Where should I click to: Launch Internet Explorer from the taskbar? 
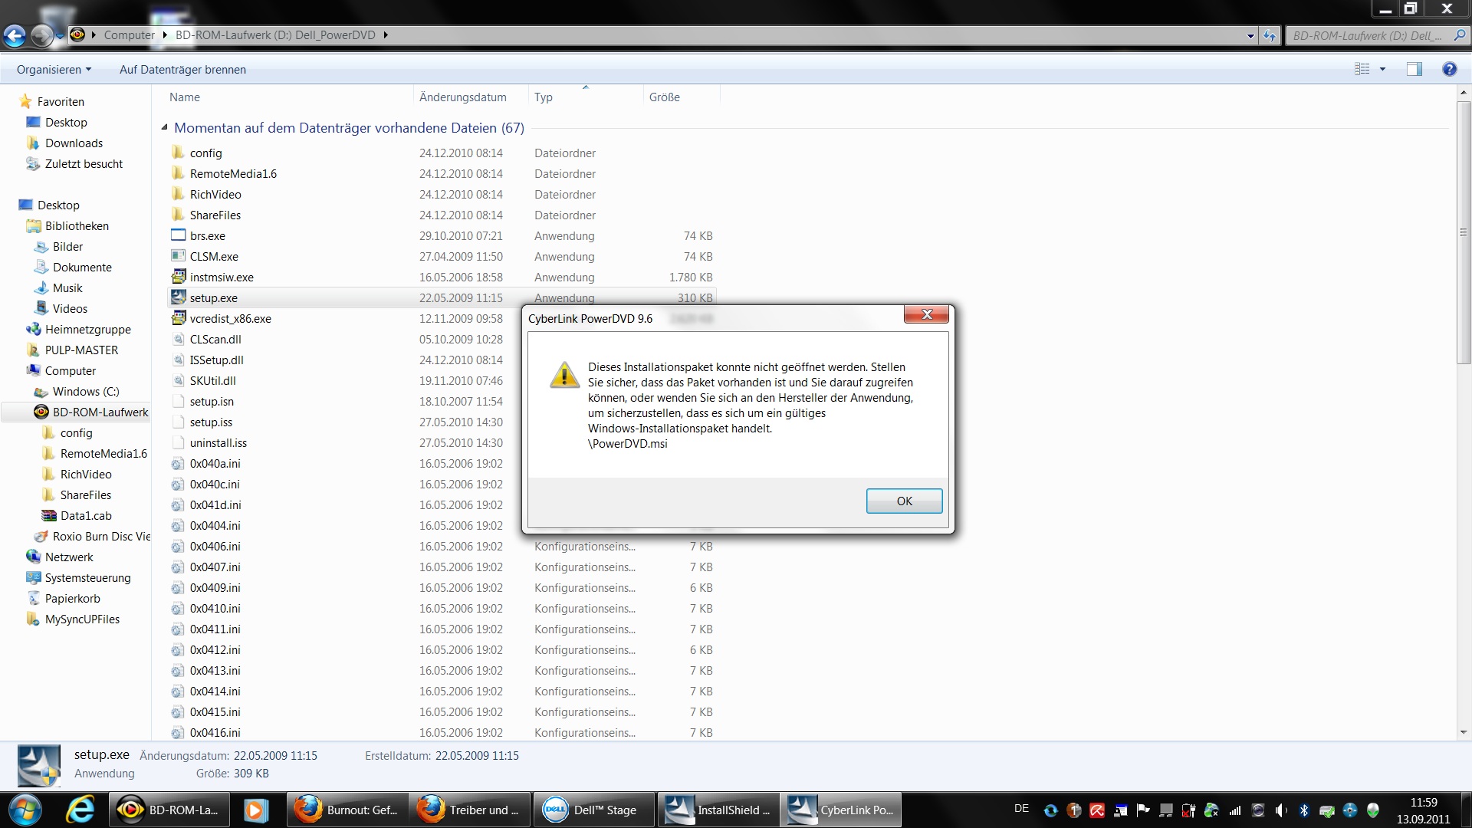[x=80, y=810]
